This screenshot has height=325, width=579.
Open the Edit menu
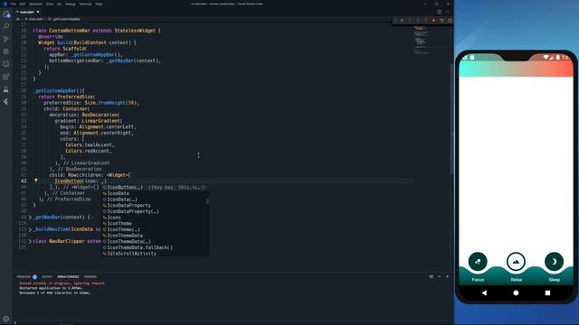tap(23, 4)
